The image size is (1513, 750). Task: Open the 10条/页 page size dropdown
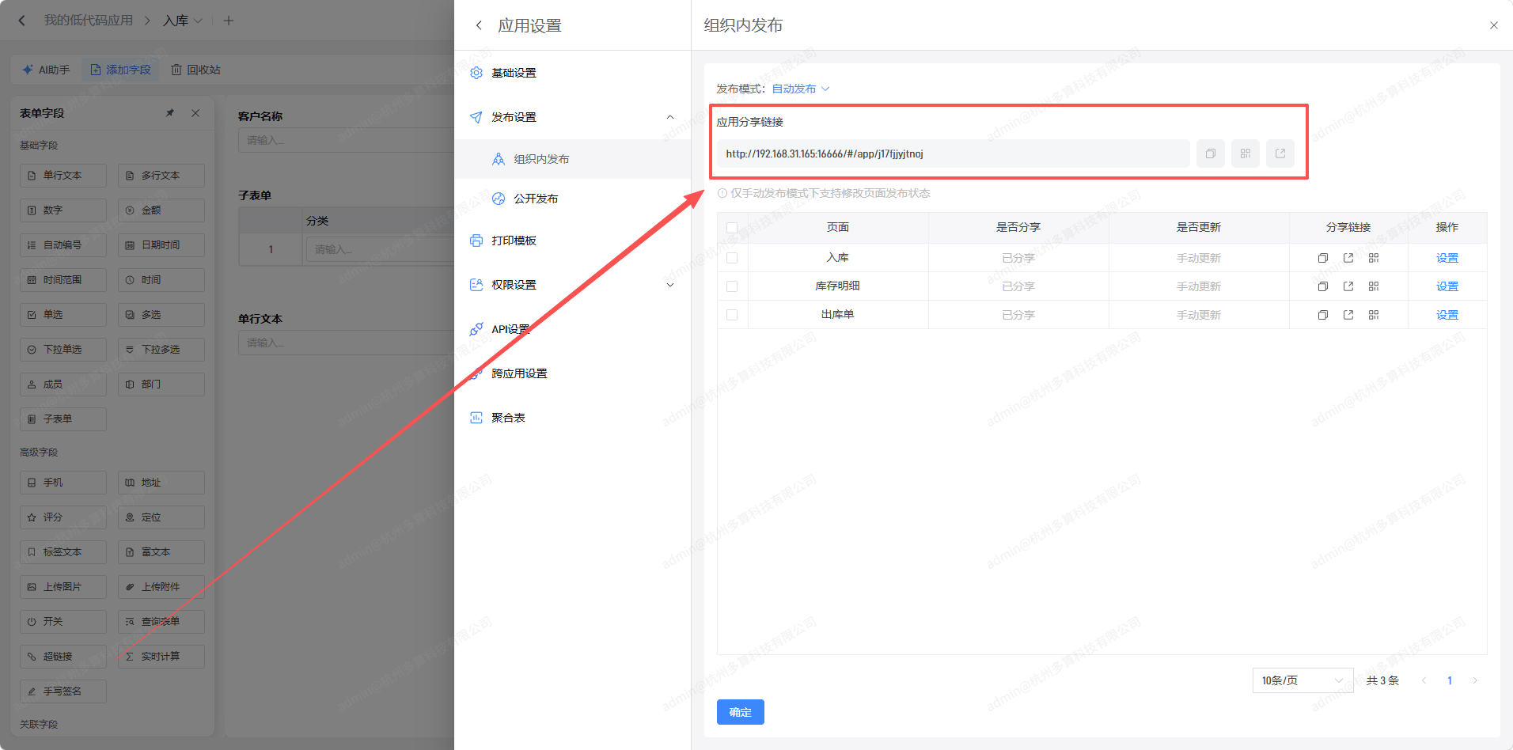[x=1303, y=680]
